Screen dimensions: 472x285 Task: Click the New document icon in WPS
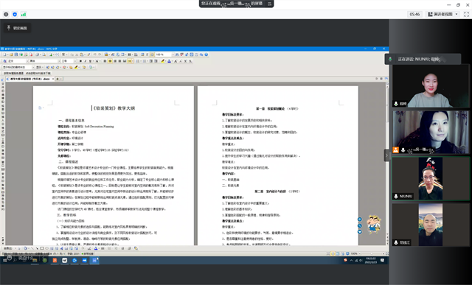[x=5, y=54]
